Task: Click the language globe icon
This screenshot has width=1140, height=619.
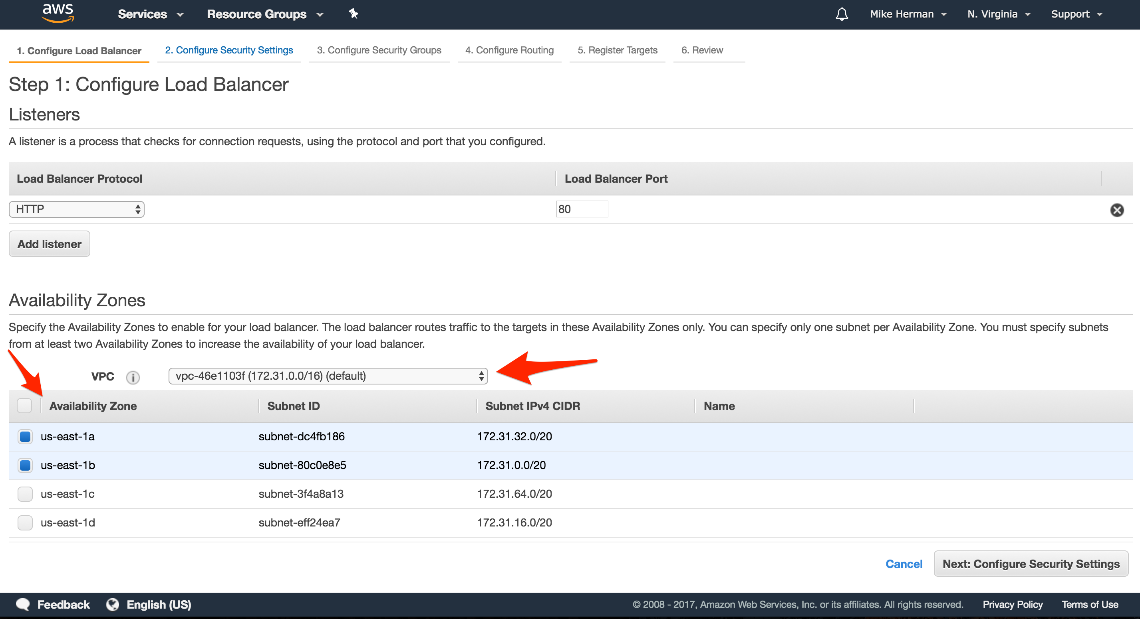Action: click(113, 604)
